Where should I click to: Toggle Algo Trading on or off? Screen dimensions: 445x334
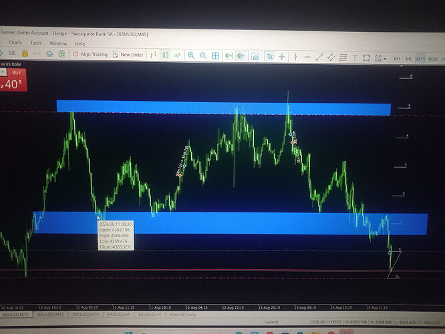pyautogui.click(x=90, y=54)
